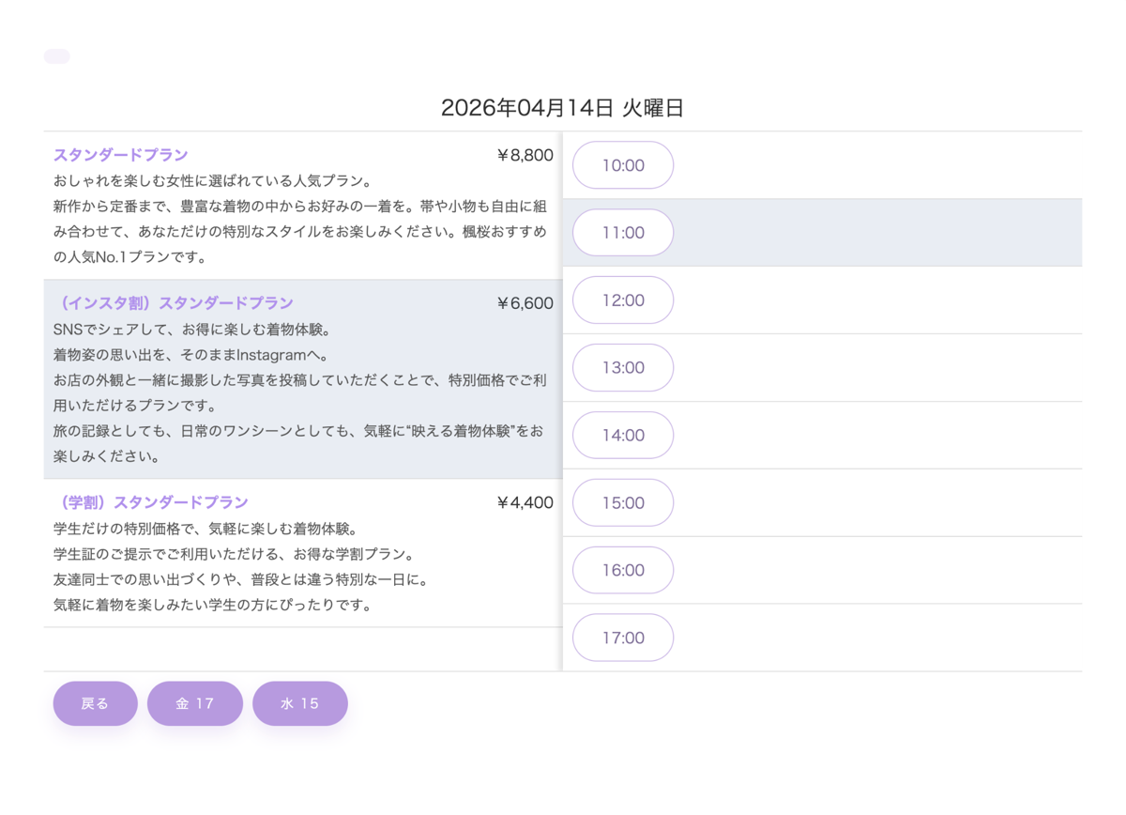Pick the 13:00 booking time
The height and width of the screenshot is (815, 1126).
click(622, 367)
